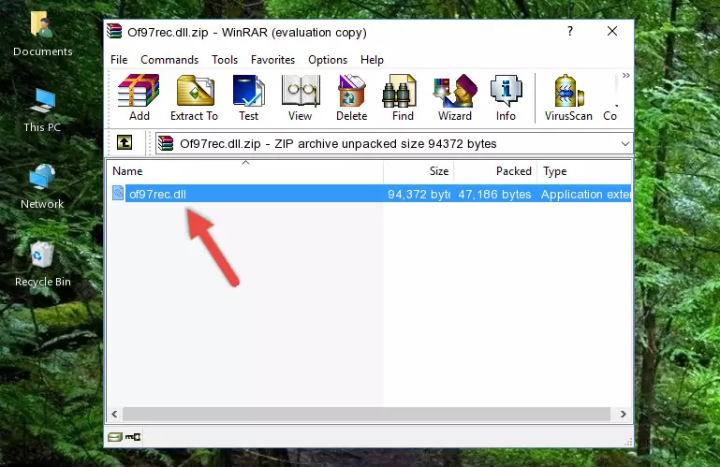Run VirusScan on the archive
Screen dimensions: 720x467
[x=568, y=97]
